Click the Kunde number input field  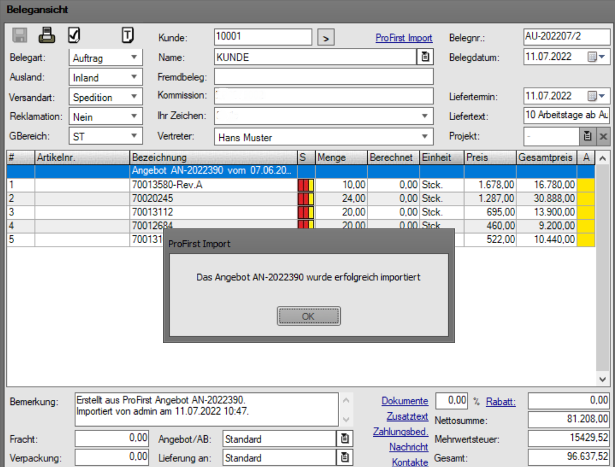(x=263, y=37)
